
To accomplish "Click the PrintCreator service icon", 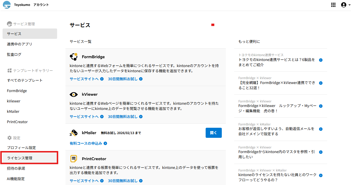I will (74, 159).
